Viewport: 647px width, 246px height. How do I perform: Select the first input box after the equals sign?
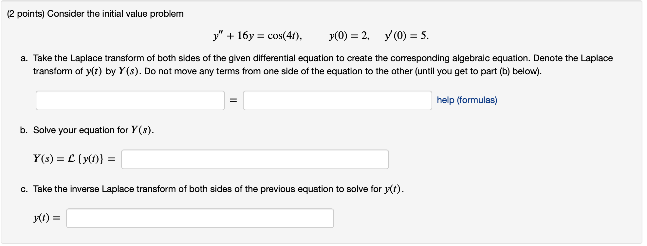pos(337,101)
